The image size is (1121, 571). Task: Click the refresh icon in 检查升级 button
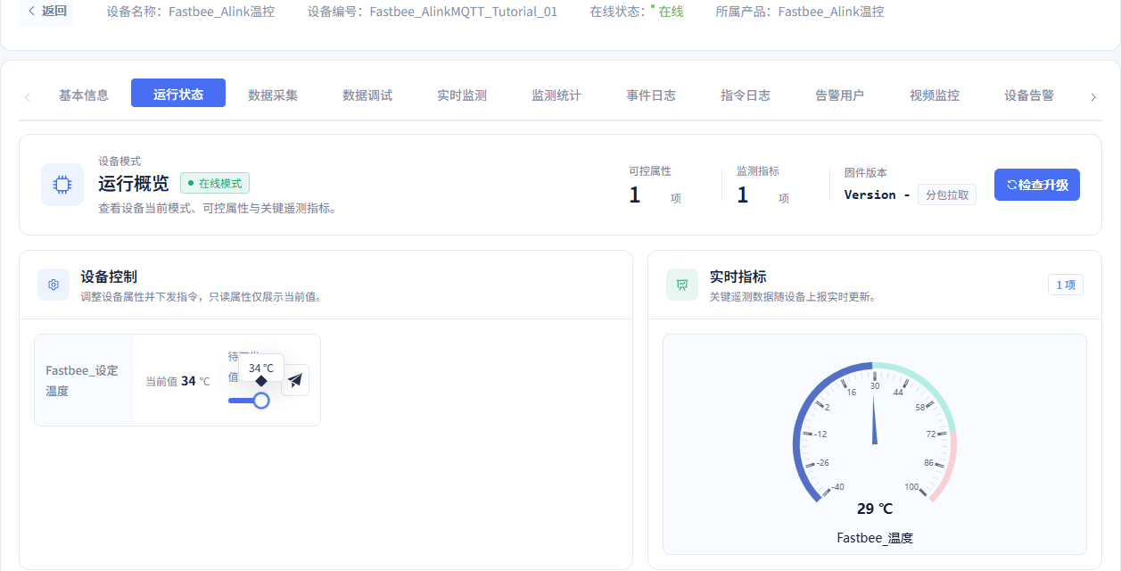click(1012, 185)
